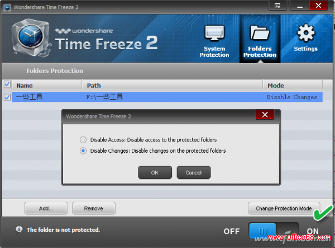
Task: Select the F:\一些工具 folder row
Action: (167, 97)
